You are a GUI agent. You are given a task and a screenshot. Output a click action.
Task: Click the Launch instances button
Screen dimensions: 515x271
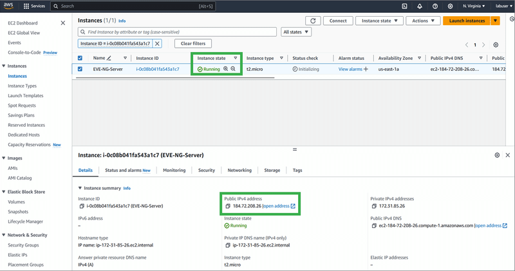[467, 21]
